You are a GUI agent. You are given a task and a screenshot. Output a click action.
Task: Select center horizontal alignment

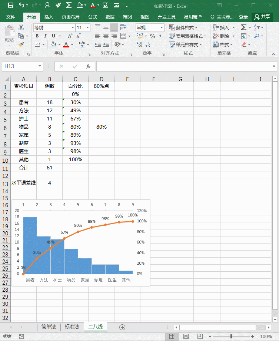point(106,36)
